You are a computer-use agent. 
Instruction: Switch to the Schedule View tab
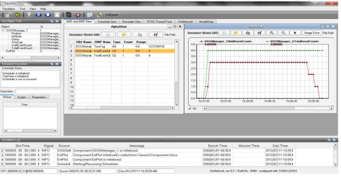[107, 21]
